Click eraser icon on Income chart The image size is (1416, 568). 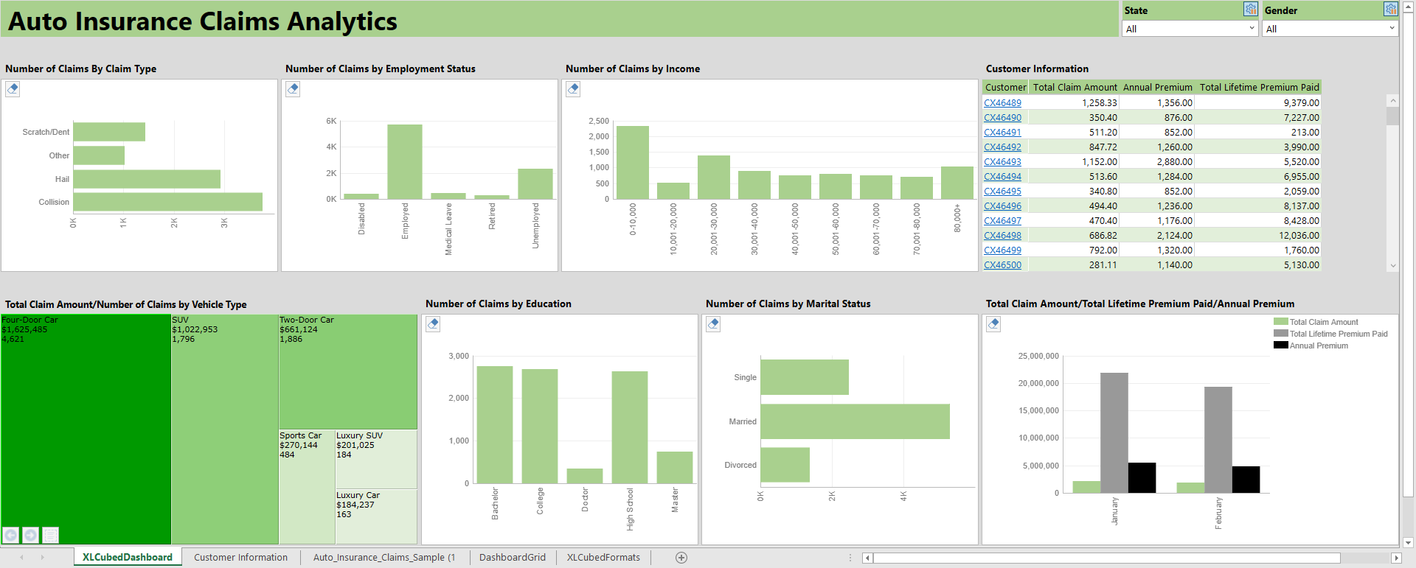(573, 89)
